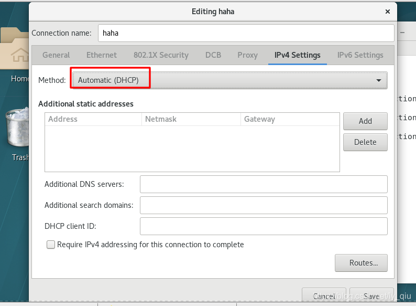Open the Home folder desktop icon
Screen dimensions: 416x306
click(x=16, y=55)
